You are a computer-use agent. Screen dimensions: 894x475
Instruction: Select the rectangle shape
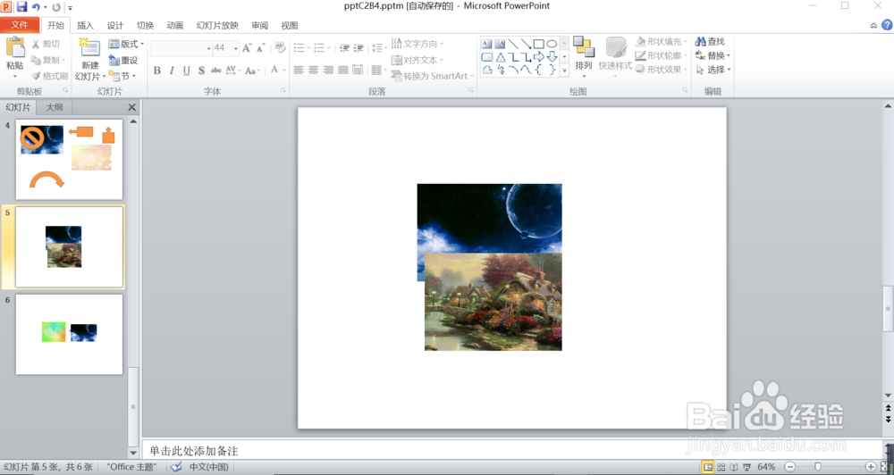(x=539, y=44)
